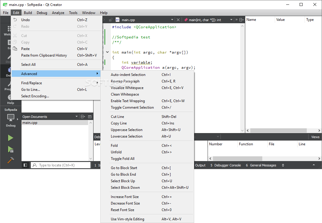The height and width of the screenshot is (223, 322).
Task: Collapse the main function fold arrow
Action: click(108, 52)
